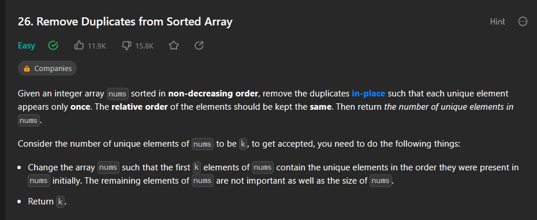Screen dimensions: 537x220
Task: Follow the blue in-place link
Action: coord(368,93)
